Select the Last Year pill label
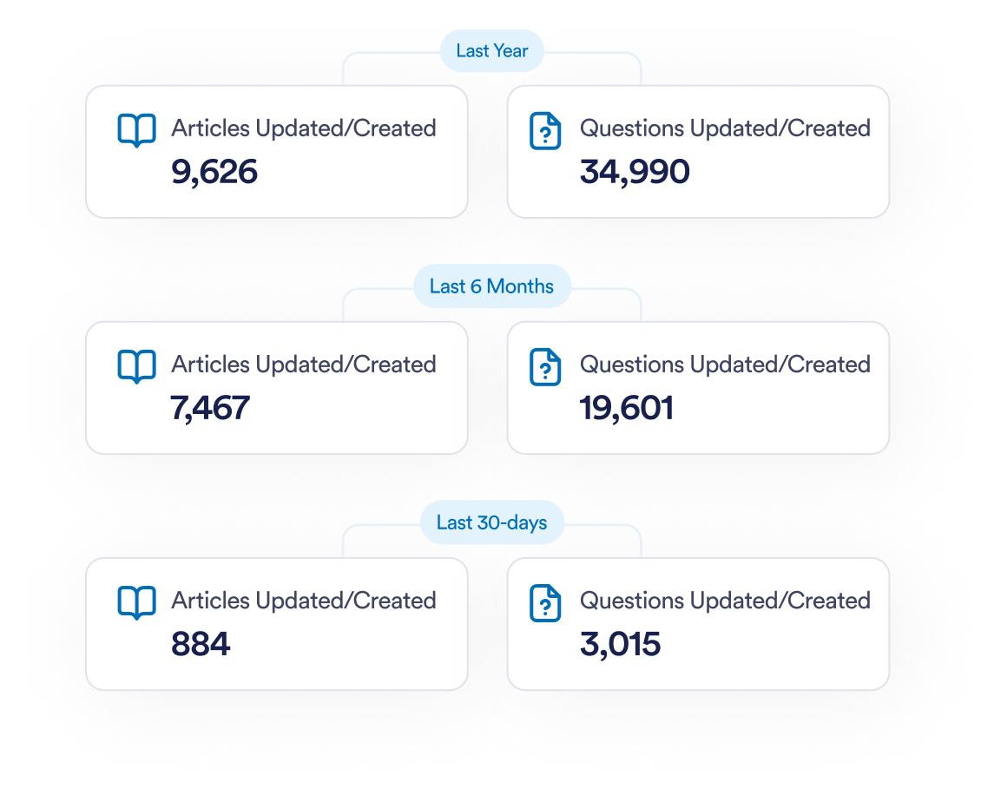Screen dimensions: 994x795 point(492,50)
